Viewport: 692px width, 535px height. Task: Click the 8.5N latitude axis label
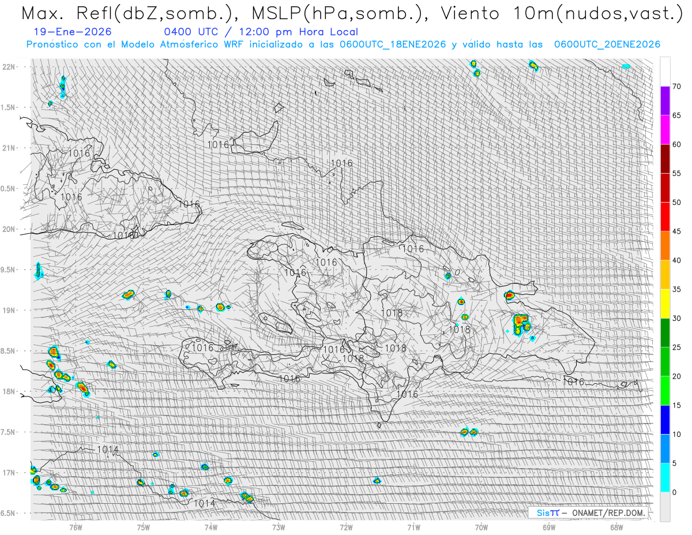pyautogui.click(x=9, y=351)
